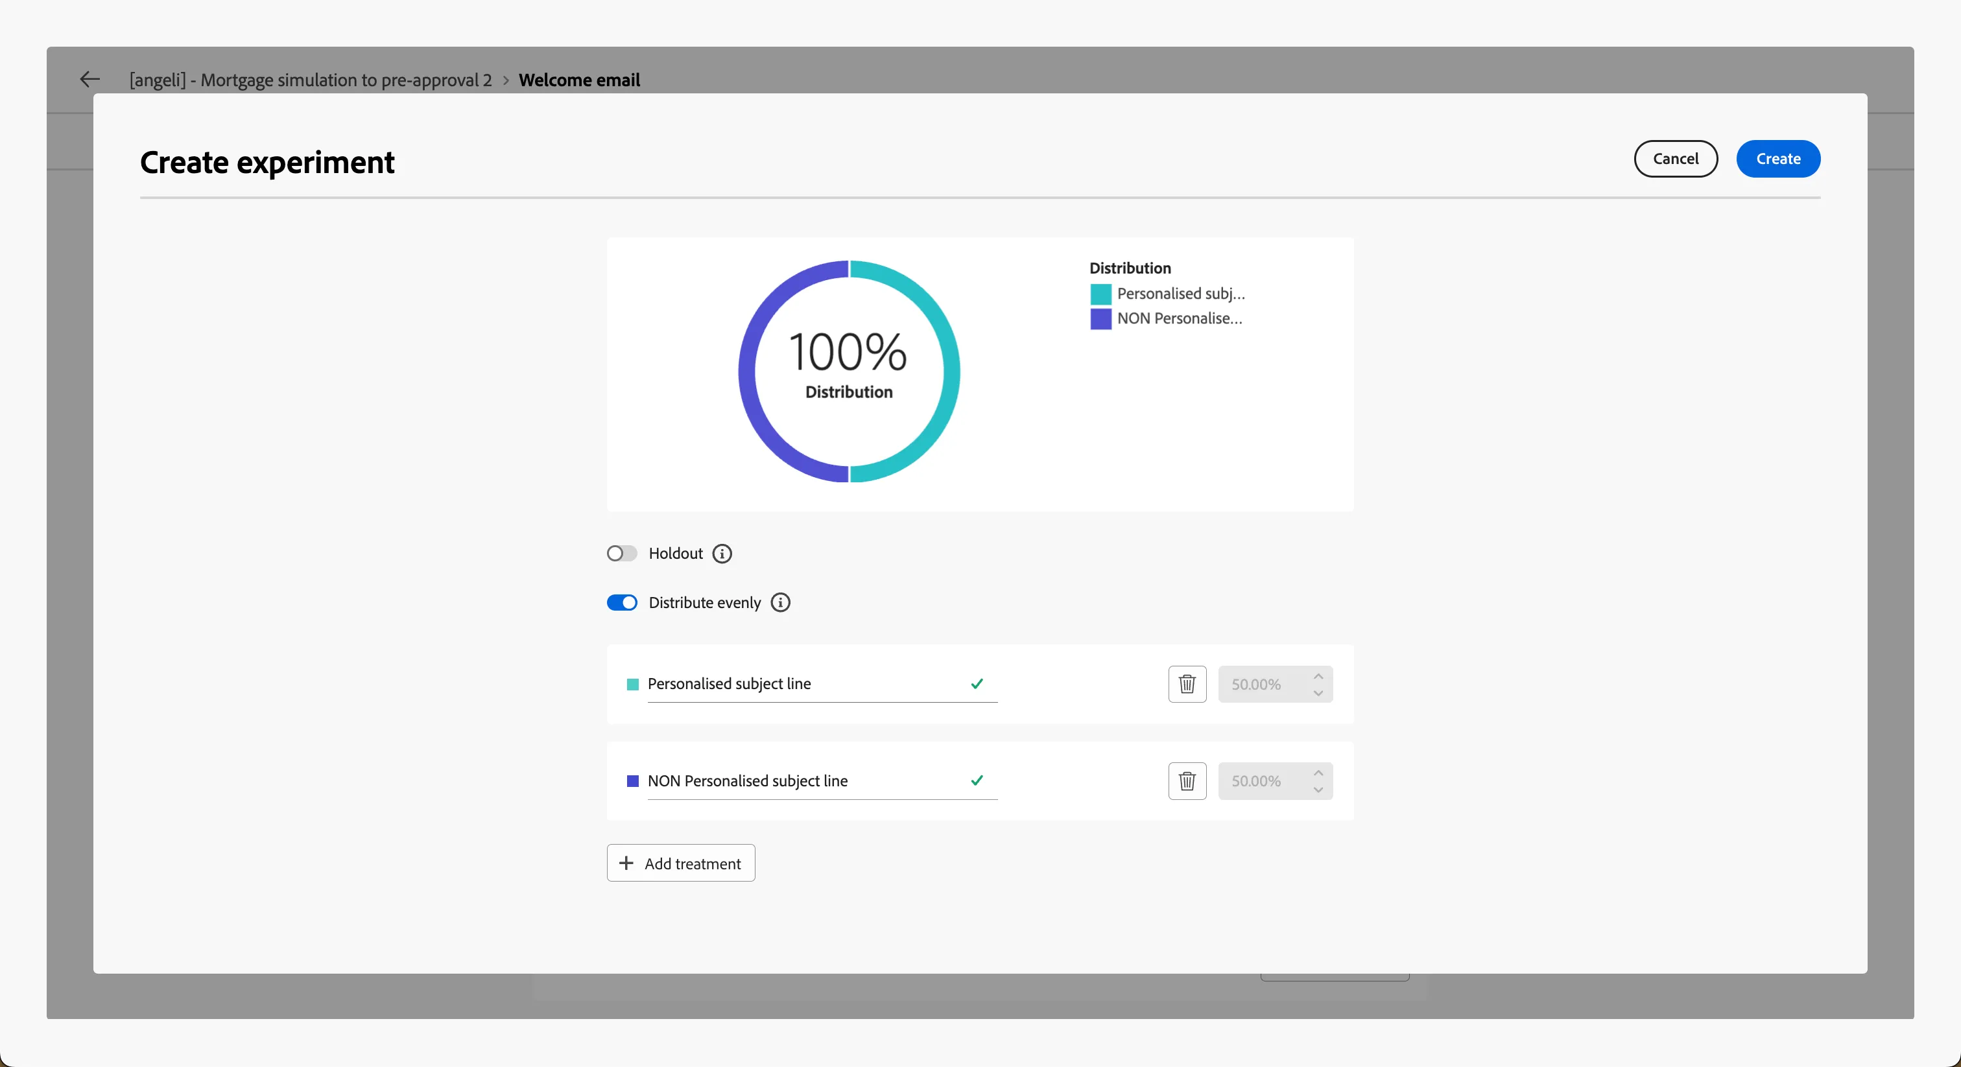The height and width of the screenshot is (1067, 1961).
Task: Click the purple half of the donut chart
Action: pos(747,371)
